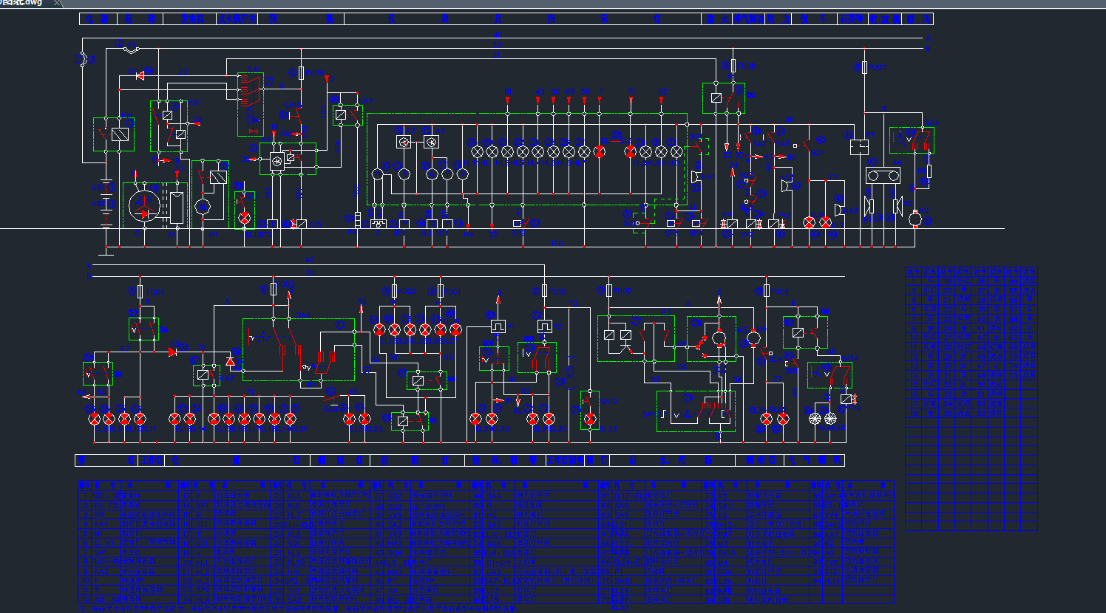This screenshot has width=1106, height=613.
Task: Select the FU07 fuse symbol
Action: point(864,68)
